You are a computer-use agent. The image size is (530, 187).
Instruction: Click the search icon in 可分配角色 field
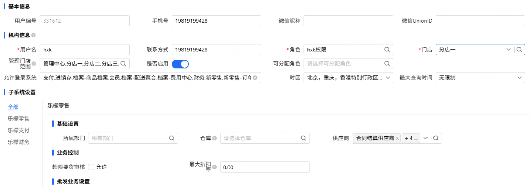click(x=387, y=64)
